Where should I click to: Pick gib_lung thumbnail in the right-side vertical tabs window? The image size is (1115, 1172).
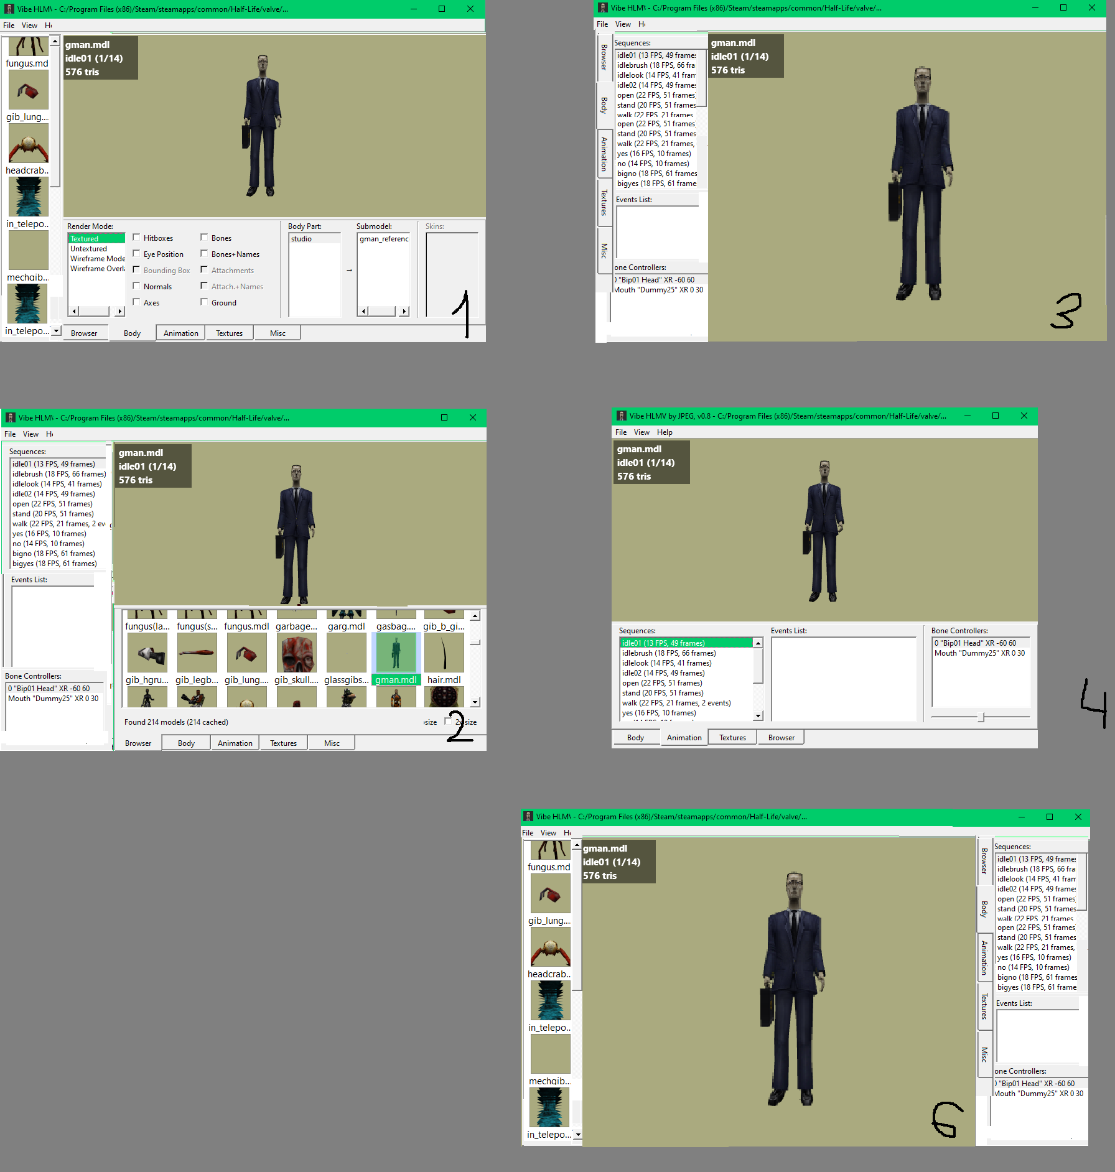(x=551, y=894)
